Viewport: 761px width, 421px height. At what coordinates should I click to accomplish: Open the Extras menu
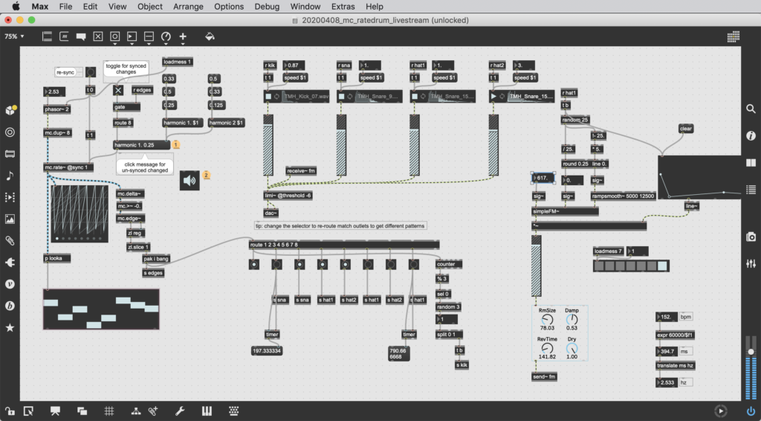343,6
